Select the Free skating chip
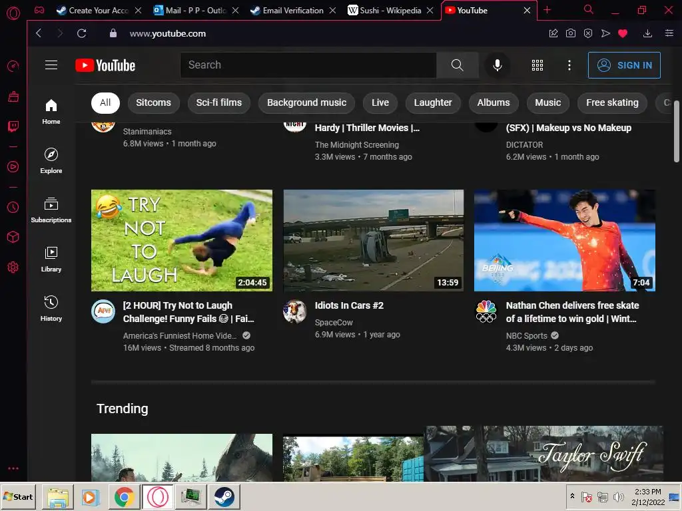This screenshot has height=511, width=682. 612,103
